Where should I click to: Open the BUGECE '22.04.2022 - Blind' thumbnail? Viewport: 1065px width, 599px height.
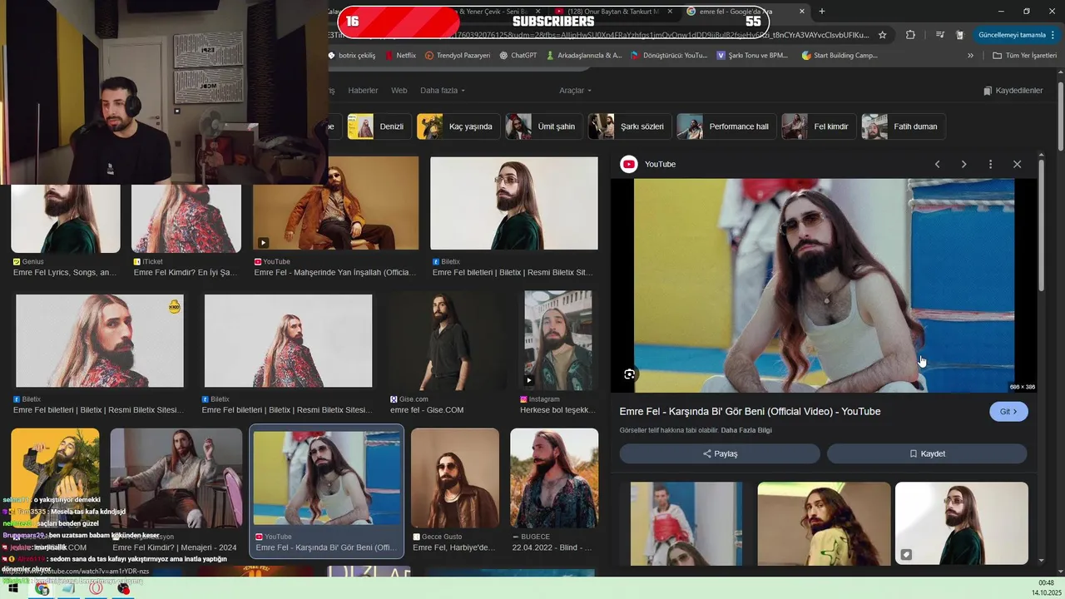coord(554,478)
